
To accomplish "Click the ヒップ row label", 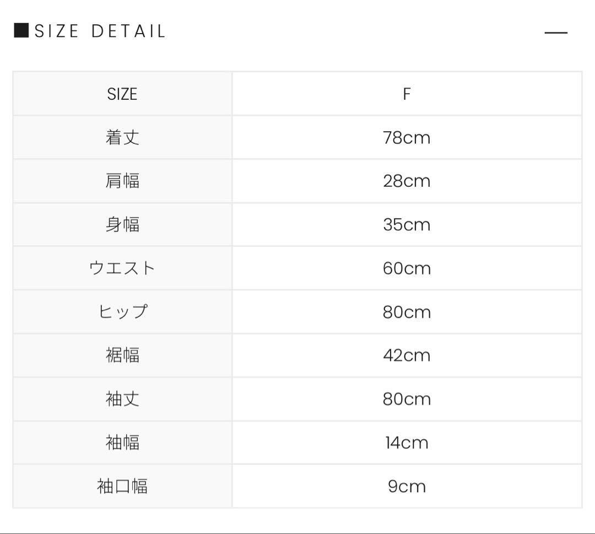I will (x=122, y=312).
